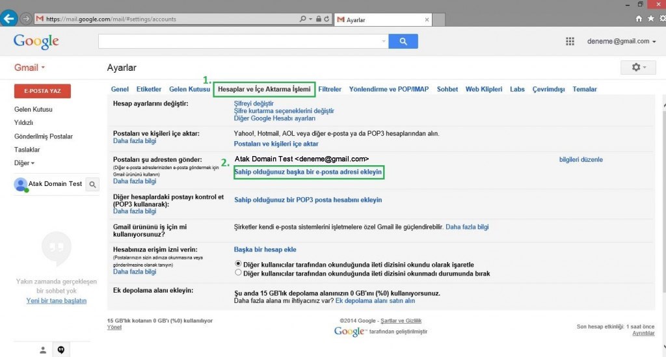Click Ek depolama alanı satın alın link
The height and width of the screenshot is (357, 666).
coord(375,300)
